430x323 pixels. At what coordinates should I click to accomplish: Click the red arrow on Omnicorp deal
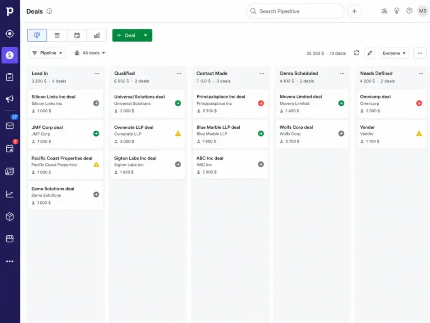tap(419, 103)
